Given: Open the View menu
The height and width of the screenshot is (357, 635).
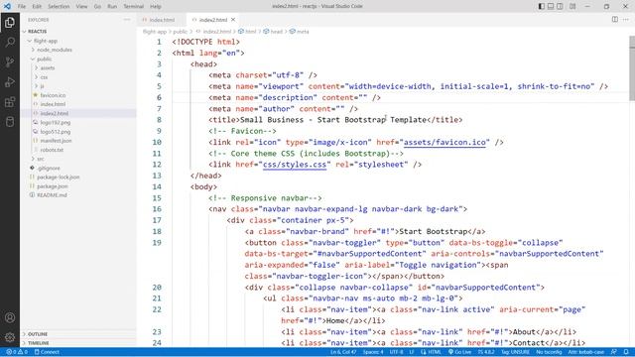Looking at the screenshot, I should 81,7.
